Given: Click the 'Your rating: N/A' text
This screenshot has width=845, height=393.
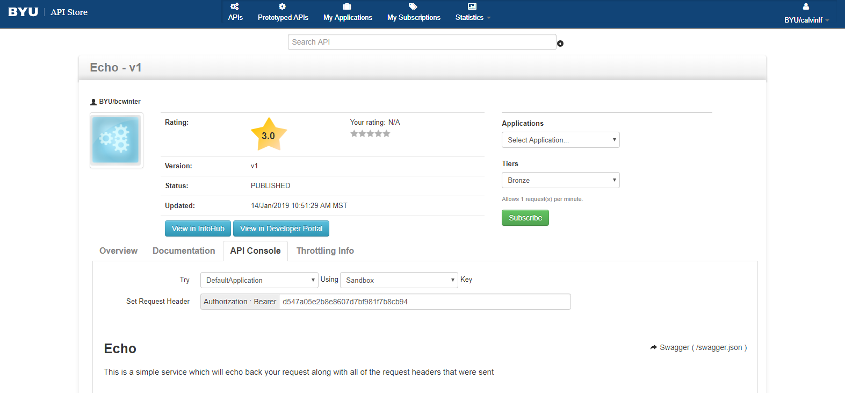Looking at the screenshot, I should point(375,123).
